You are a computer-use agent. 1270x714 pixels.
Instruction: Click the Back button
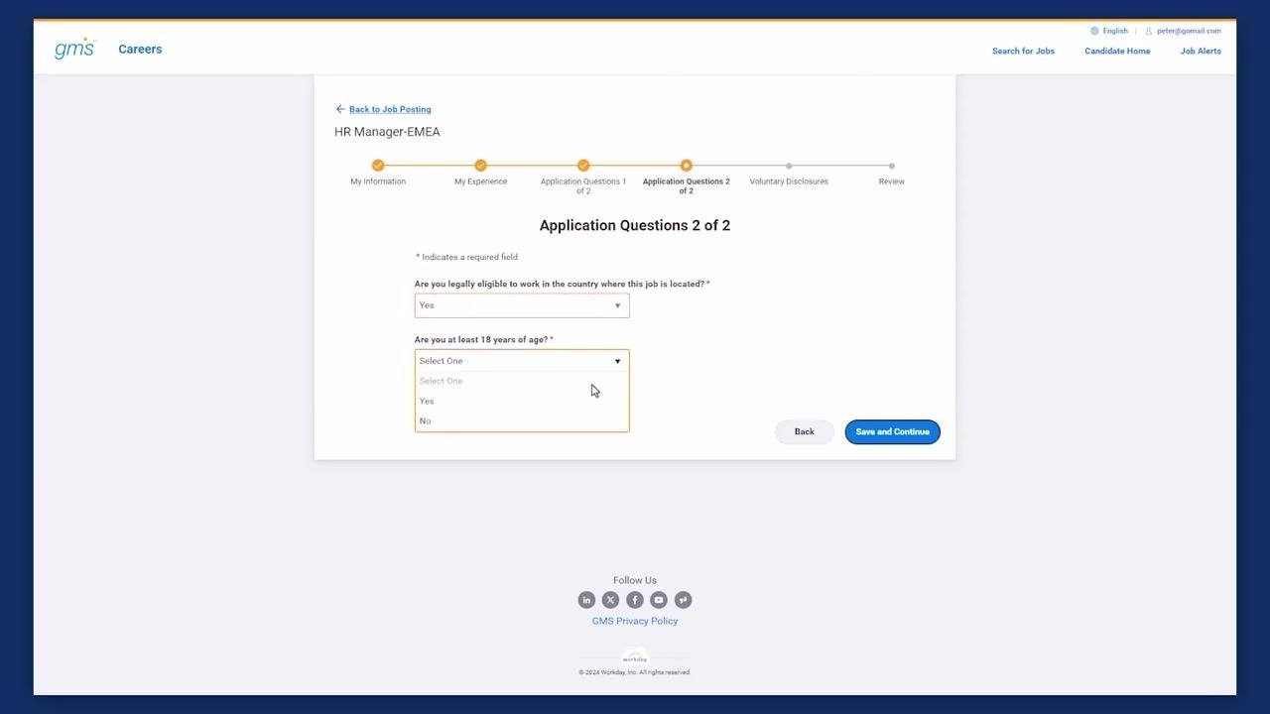(804, 431)
